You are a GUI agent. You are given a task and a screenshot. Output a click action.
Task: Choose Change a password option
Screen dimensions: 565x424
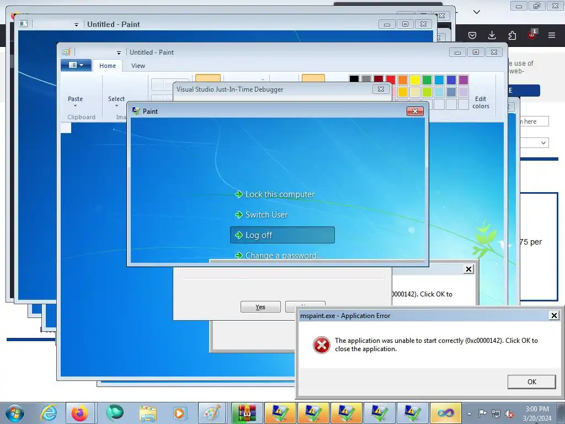278,255
